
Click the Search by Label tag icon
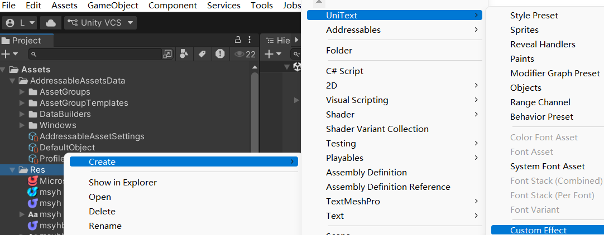(202, 54)
